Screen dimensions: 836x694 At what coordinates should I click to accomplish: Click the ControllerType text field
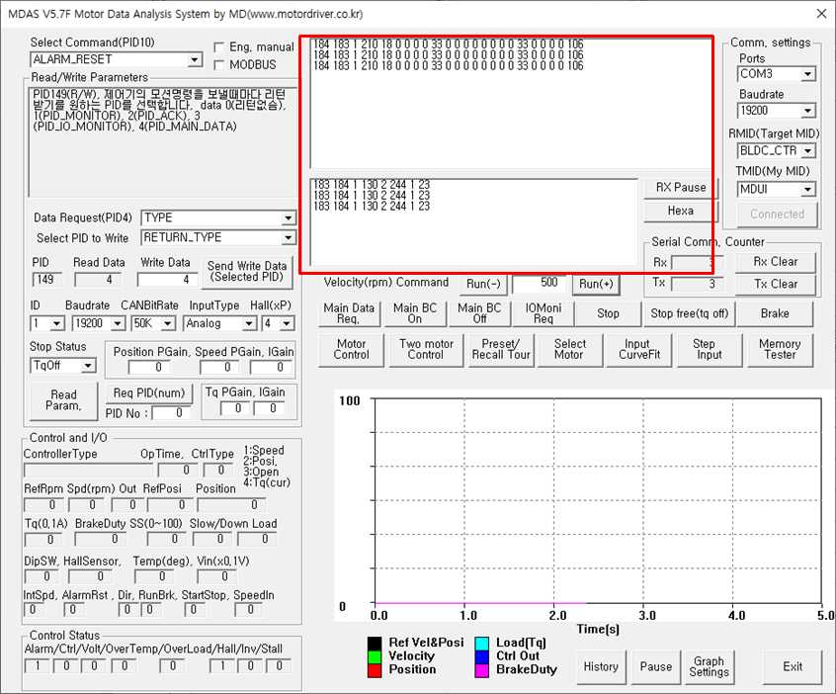click(89, 470)
